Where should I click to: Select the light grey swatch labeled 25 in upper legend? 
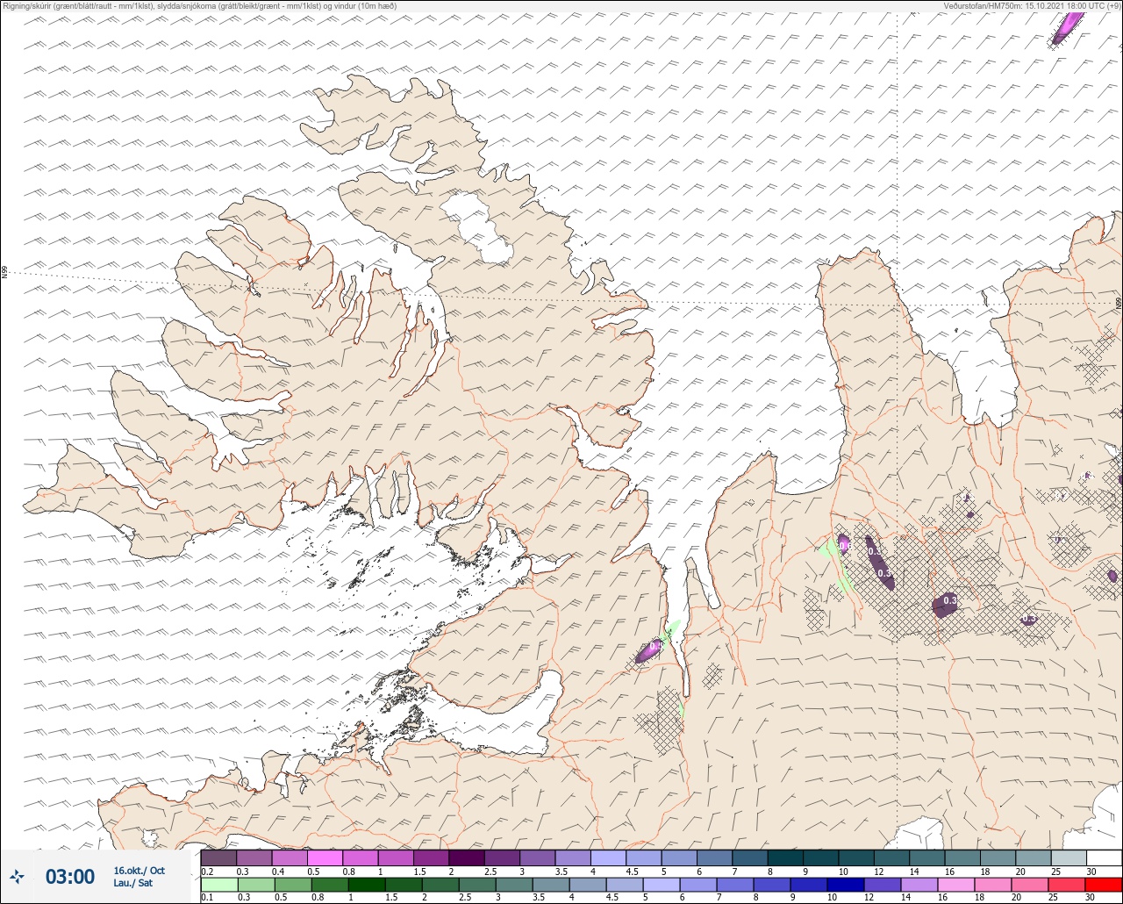[1069, 857]
